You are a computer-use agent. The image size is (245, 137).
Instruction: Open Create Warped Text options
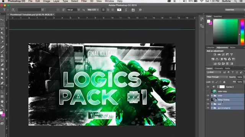tap(126, 10)
